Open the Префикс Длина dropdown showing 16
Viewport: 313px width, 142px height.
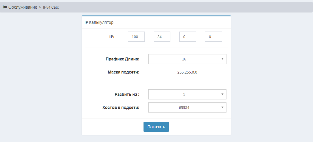pyautogui.click(x=184, y=59)
